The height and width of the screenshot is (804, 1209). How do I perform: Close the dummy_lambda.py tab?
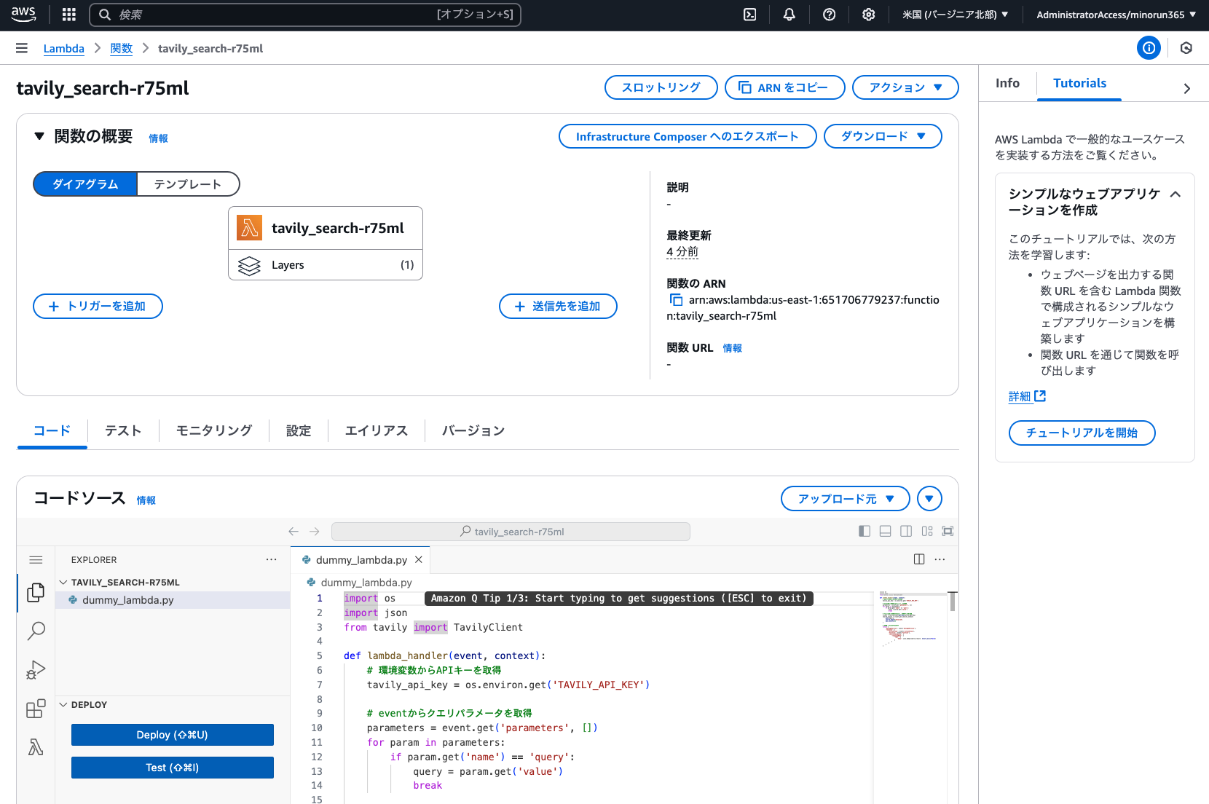(419, 559)
